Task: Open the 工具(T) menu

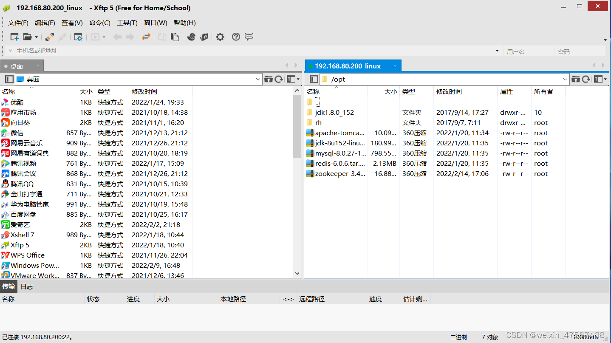Action: [x=127, y=23]
